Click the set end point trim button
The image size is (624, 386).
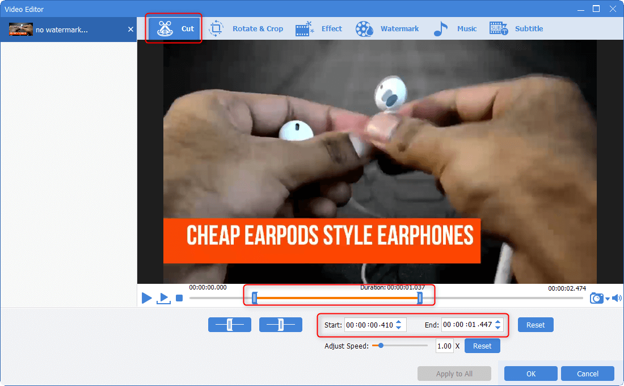coord(280,325)
